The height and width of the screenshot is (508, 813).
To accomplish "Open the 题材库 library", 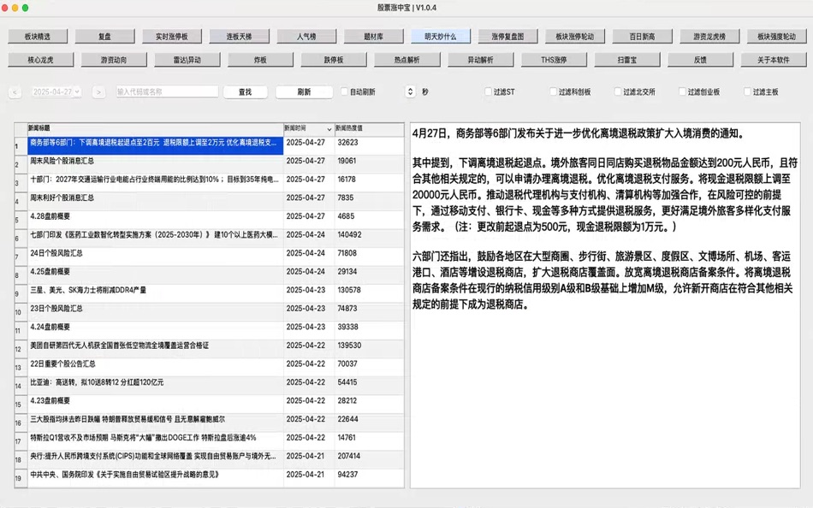I will point(375,36).
